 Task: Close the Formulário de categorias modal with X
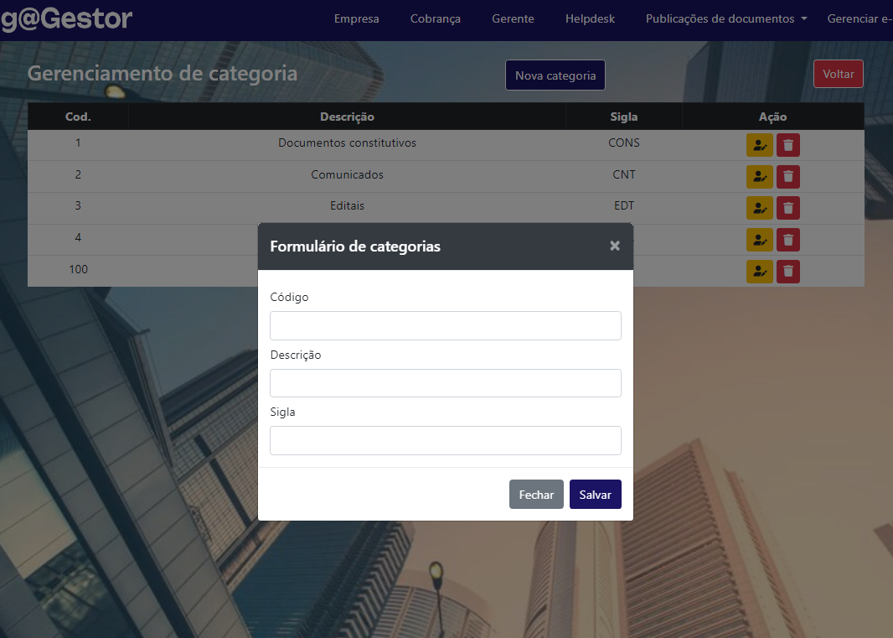click(615, 246)
